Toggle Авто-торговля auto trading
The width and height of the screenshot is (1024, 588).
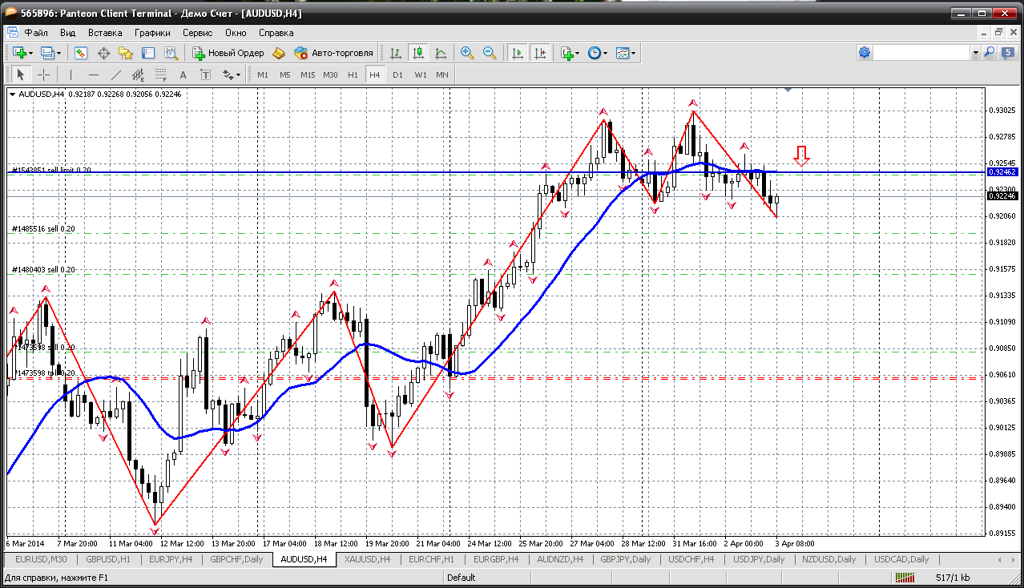coord(334,53)
